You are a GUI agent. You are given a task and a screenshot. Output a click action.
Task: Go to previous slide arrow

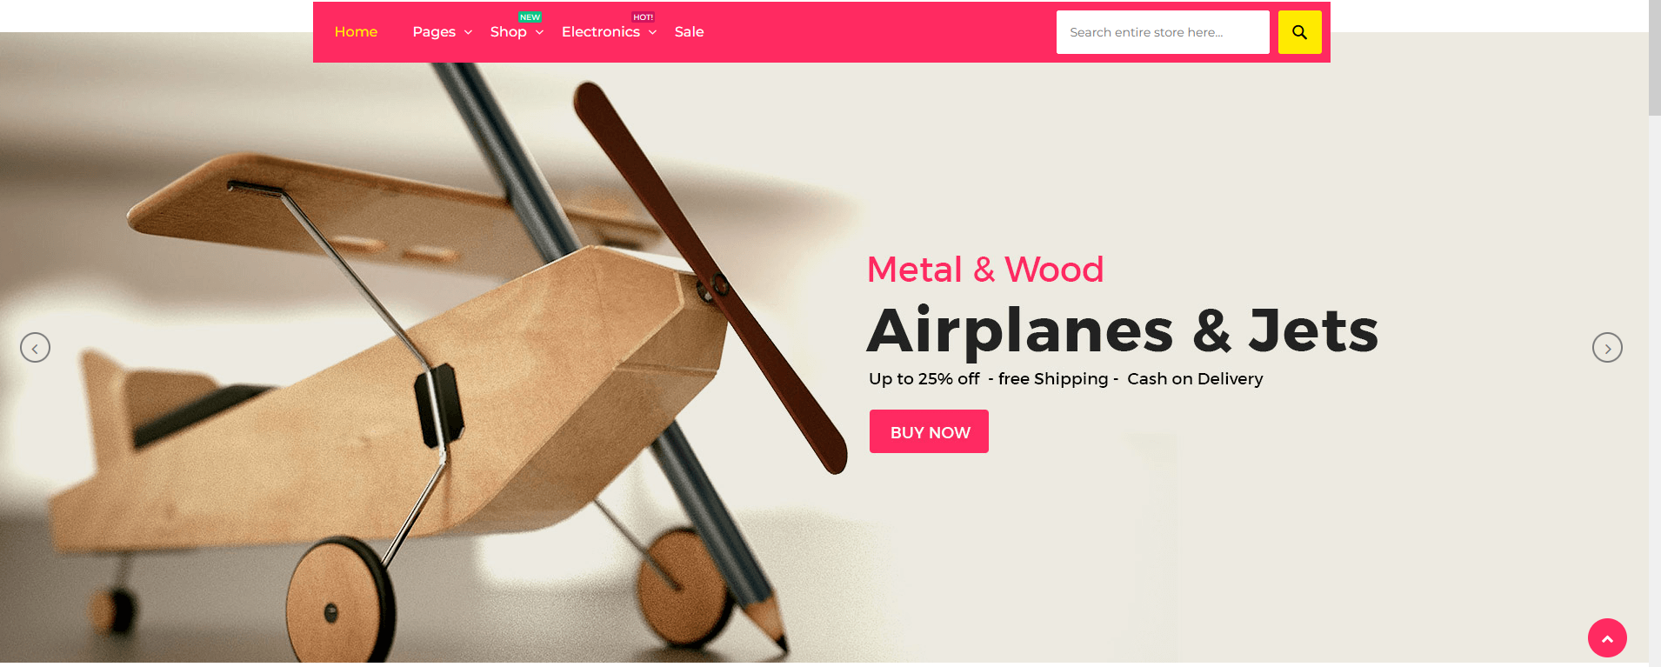point(35,348)
